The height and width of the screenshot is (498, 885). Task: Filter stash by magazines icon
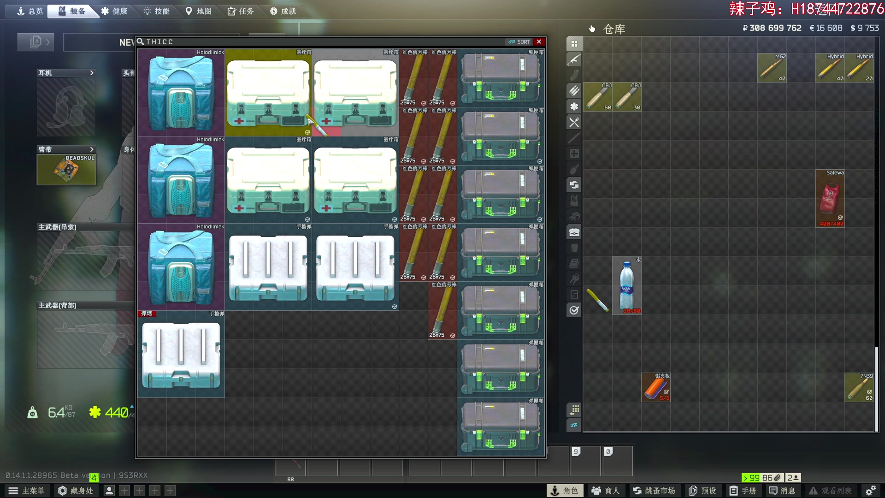(x=574, y=75)
